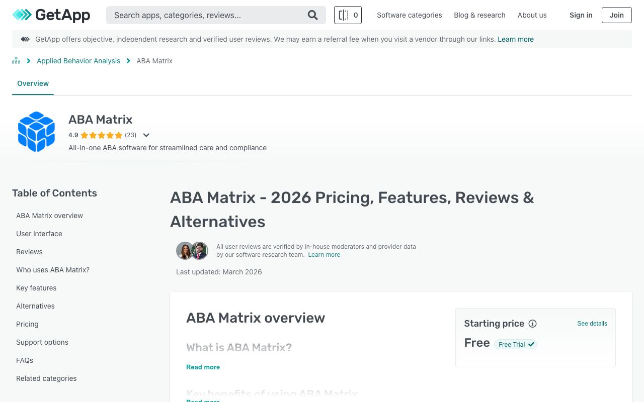Jump to Support options section
This screenshot has height=402, width=644.
[x=42, y=342]
